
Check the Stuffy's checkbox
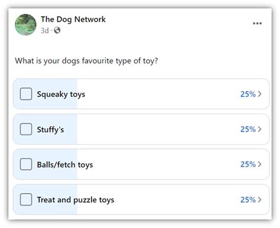coord(26,129)
